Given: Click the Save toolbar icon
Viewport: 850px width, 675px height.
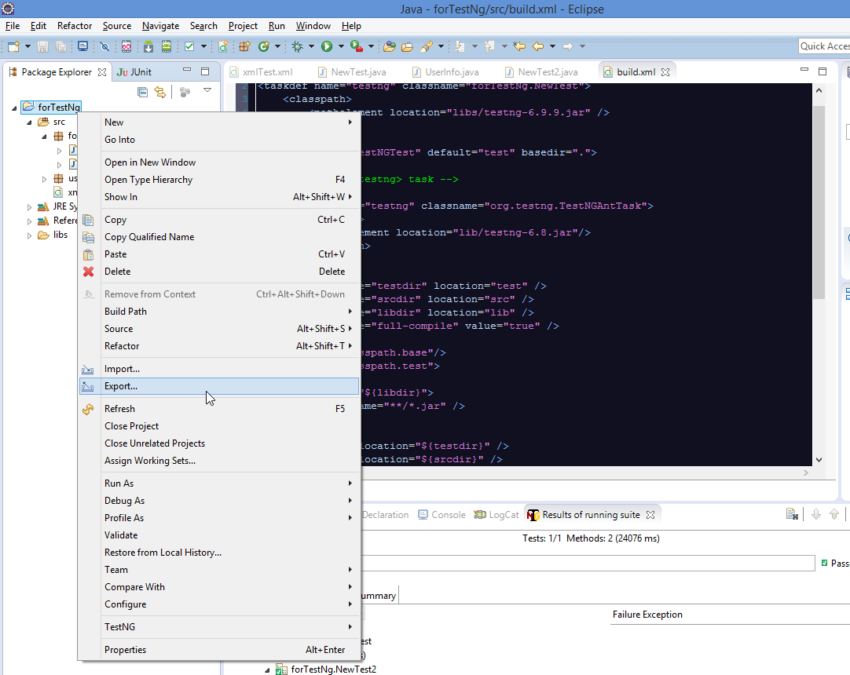Looking at the screenshot, I should (x=43, y=46).
